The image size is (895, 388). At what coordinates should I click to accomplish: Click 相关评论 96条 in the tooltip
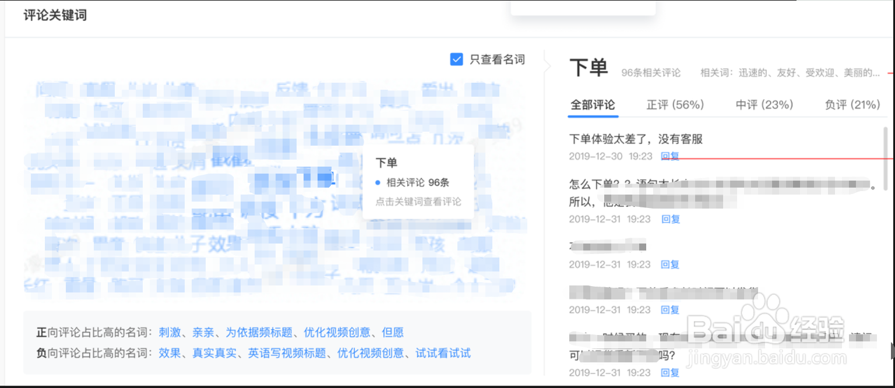(418, 182)
